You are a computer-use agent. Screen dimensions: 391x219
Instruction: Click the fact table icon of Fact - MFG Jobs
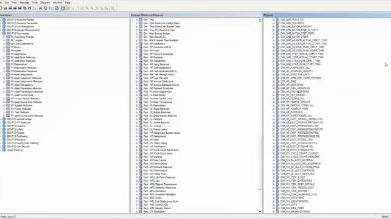click(141, 181)
